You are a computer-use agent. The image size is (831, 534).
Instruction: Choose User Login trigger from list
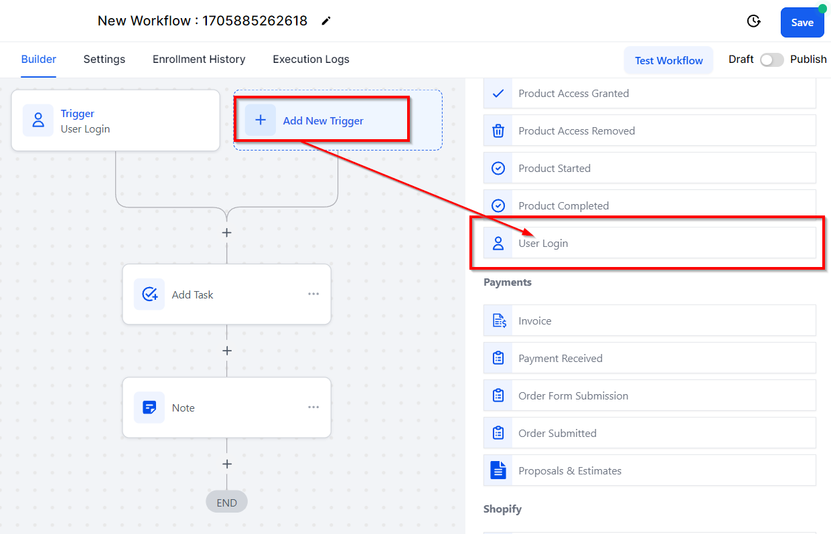(x=650, y=244)
